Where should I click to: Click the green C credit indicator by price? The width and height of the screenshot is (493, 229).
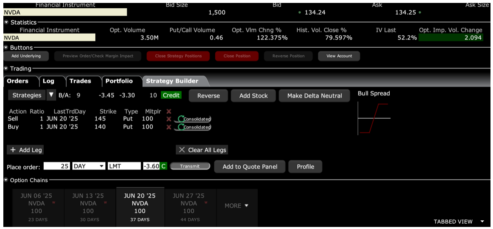click(164, 166)
